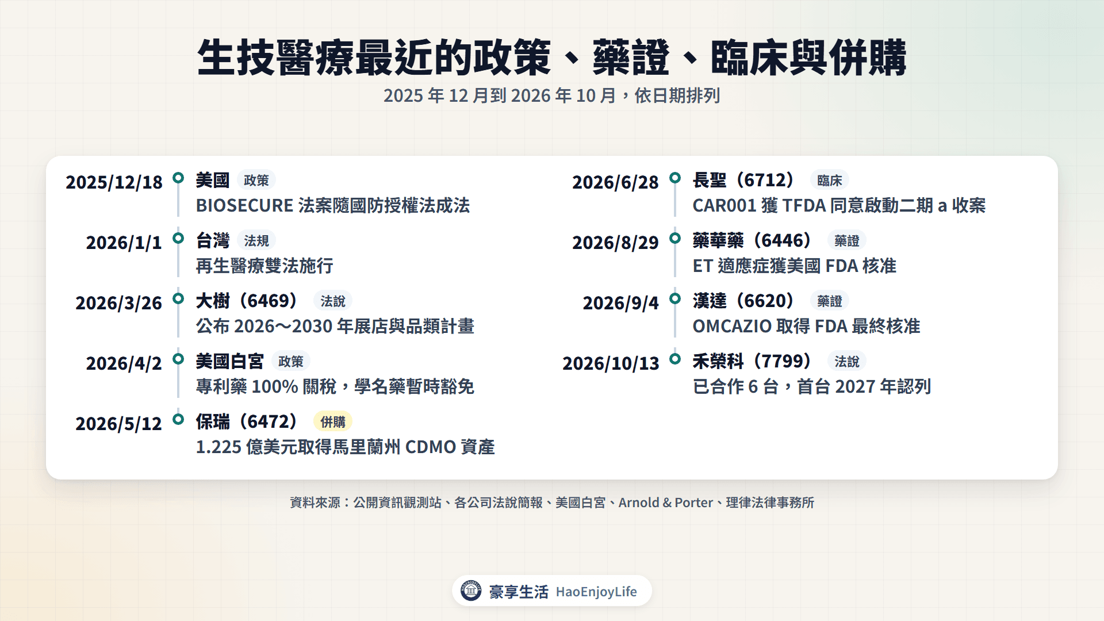
Task: Click the 2026/10/13 timeline marker dot
Action: [675, 359]
